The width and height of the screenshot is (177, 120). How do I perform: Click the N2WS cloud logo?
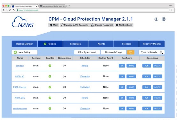(x=23, y=22)
